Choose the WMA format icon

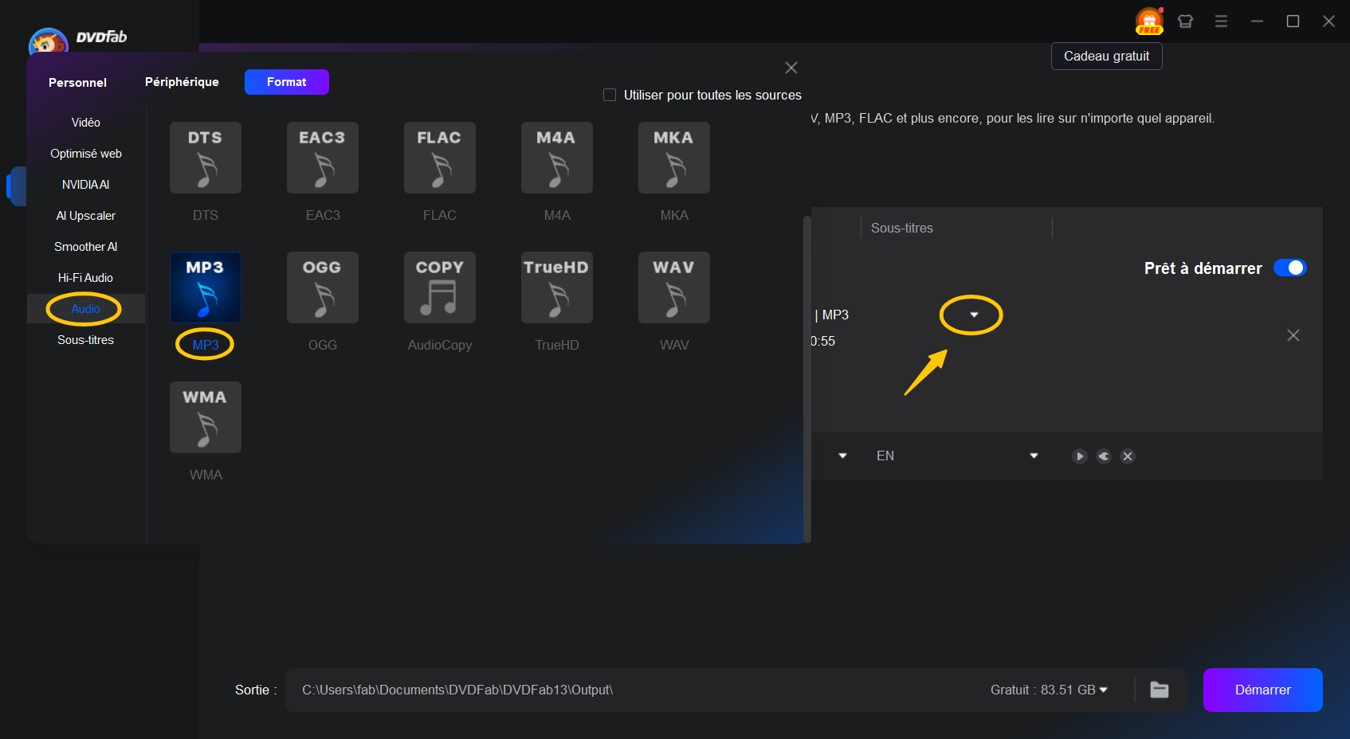pyautogui.click(x=206, y=417)
